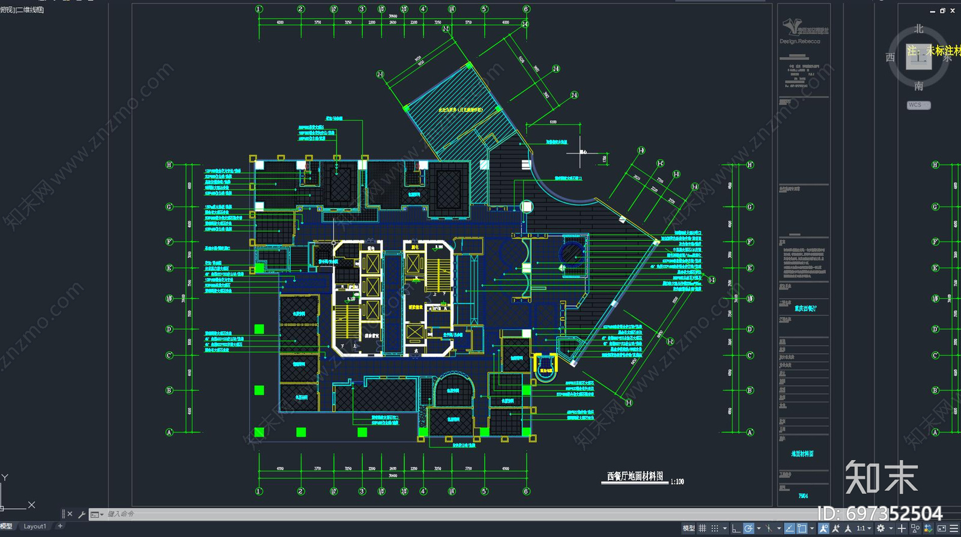Open the WCS coordinate system dropdown

(x=918, y=105)
